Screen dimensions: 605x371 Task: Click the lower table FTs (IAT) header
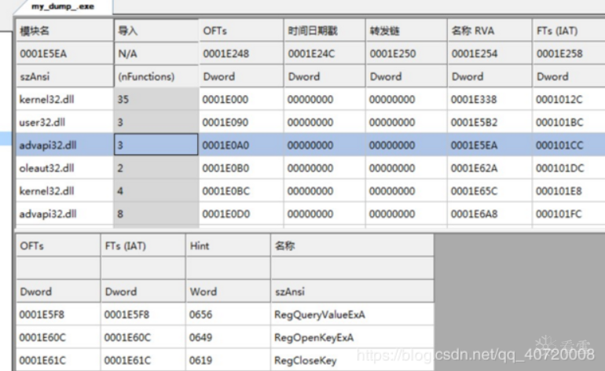pos(143,245)
